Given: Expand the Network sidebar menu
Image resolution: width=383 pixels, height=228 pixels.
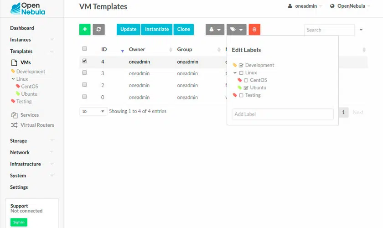Looking at the screenshot, I should [x=52, y=152].
